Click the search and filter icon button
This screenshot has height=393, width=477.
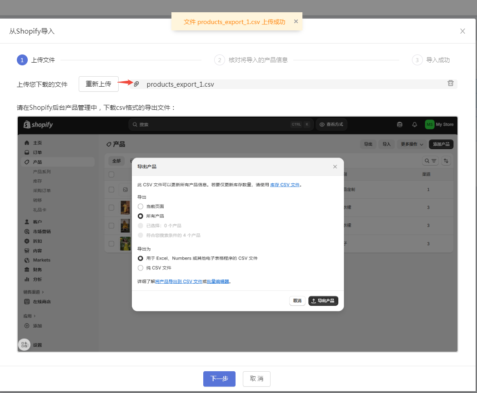(x=430, y=161)
